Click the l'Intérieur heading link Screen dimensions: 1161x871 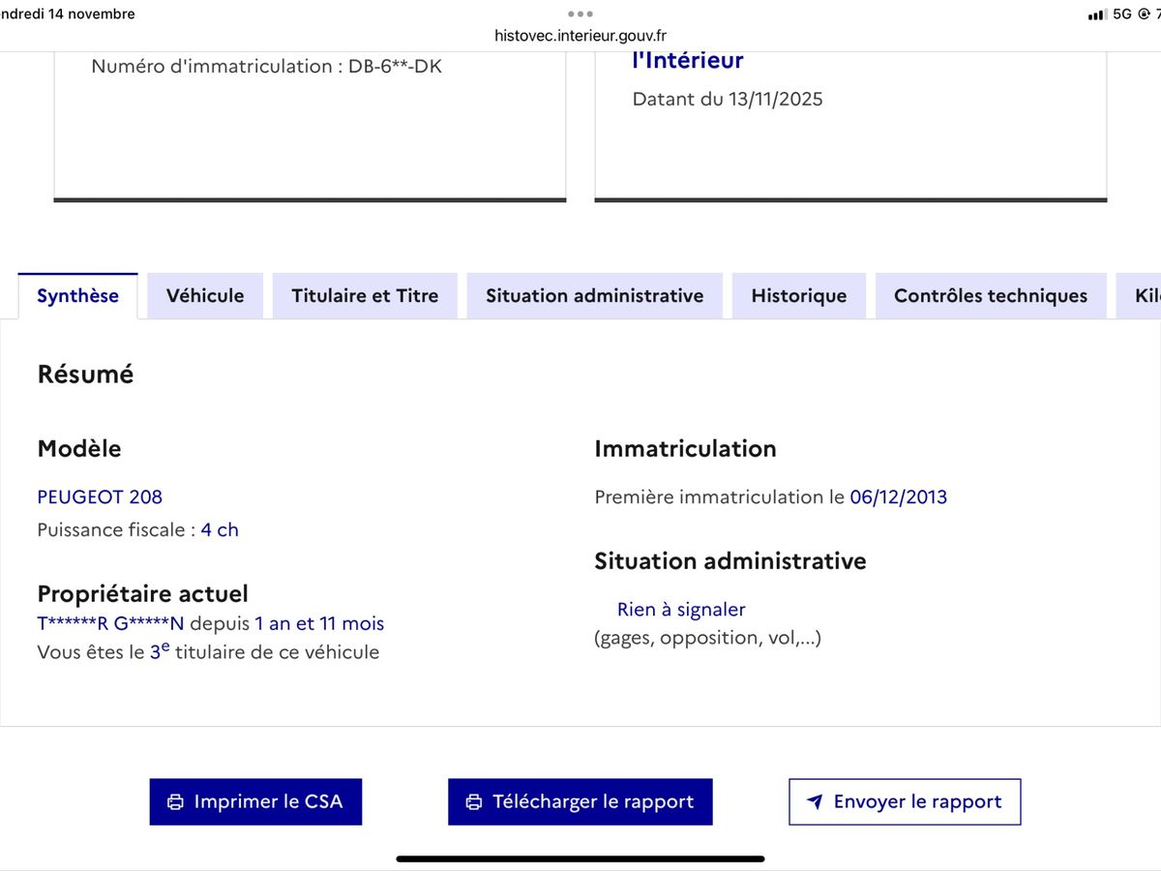click(687, 60)
